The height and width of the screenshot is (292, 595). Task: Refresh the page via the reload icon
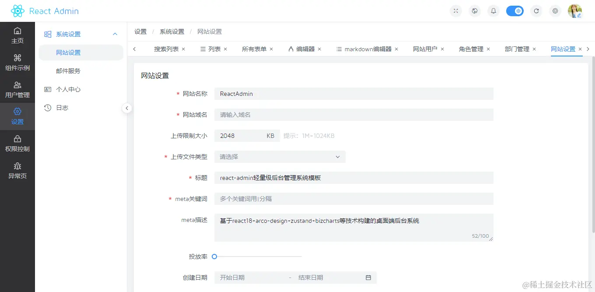[536, 11]
